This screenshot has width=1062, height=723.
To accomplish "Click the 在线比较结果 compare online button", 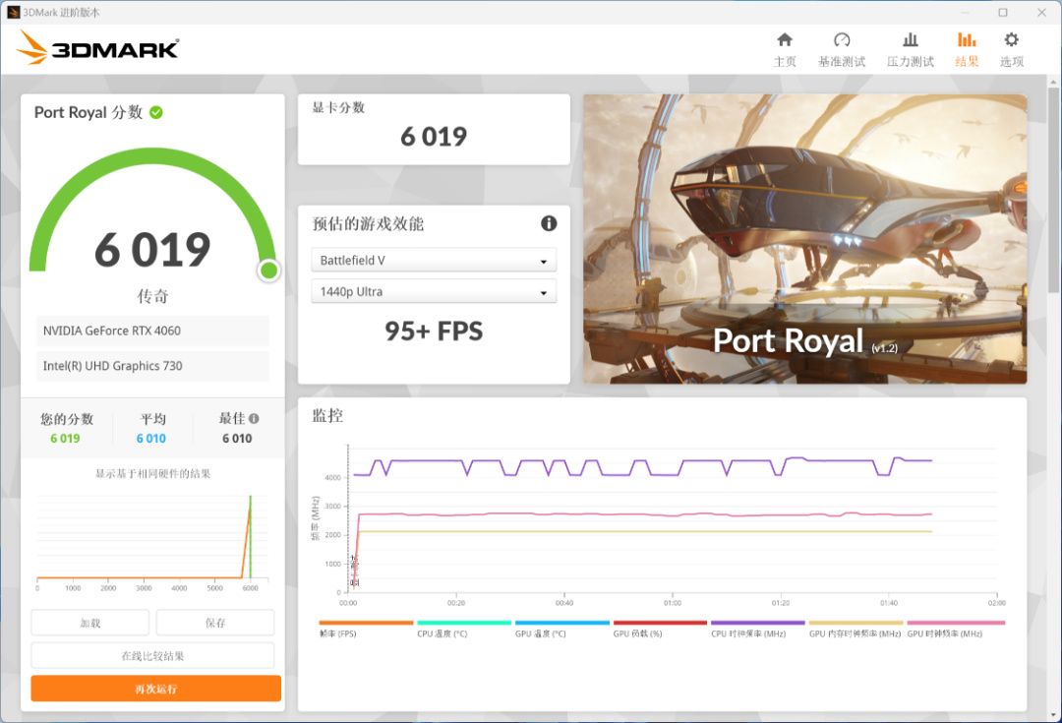I will point(152,656).
